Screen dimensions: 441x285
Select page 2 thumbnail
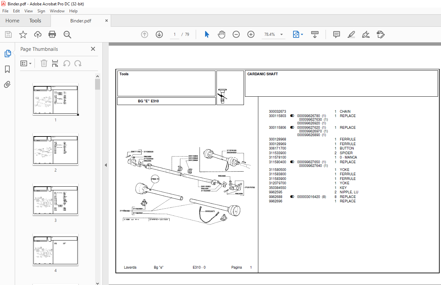56,150
